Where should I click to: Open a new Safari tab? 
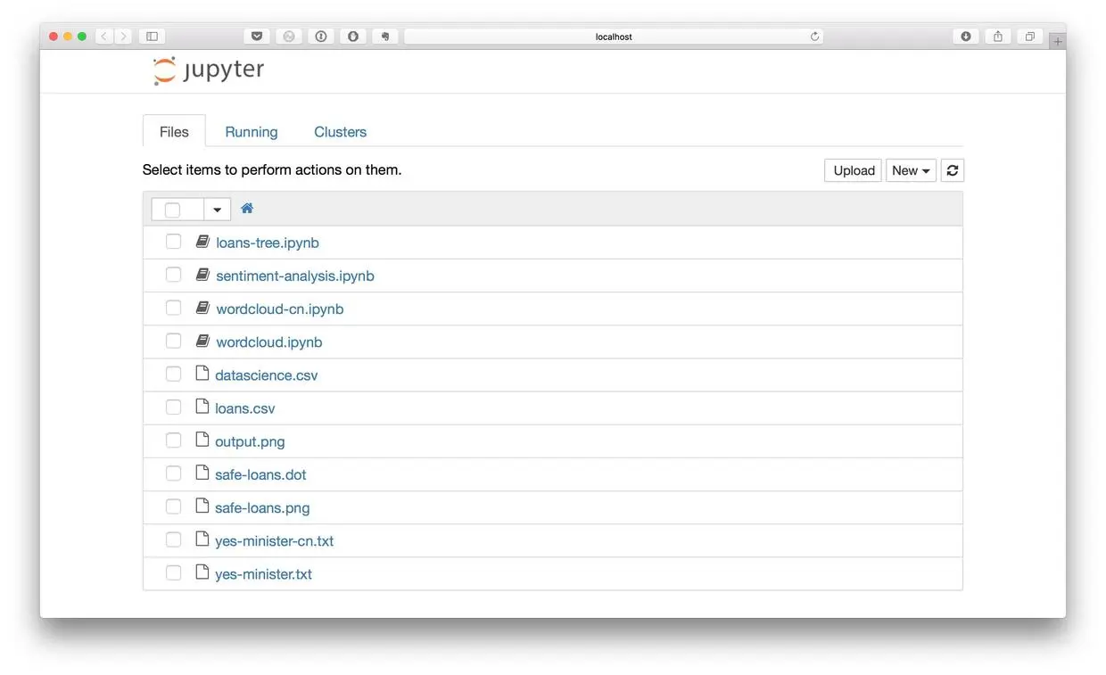[x=1058, y=41]
